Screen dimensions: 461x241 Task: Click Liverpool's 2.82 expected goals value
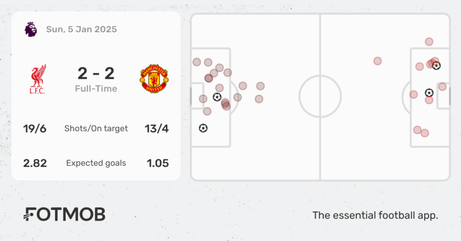35,163
